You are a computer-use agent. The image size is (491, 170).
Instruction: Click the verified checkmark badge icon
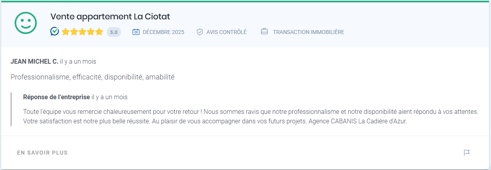tap(55, 32)
